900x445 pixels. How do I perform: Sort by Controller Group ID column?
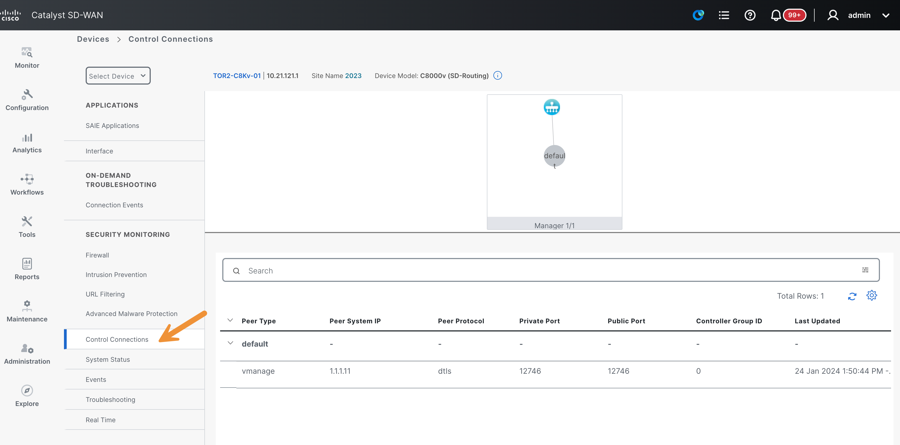pyautogui.click(x=729, y=321)
